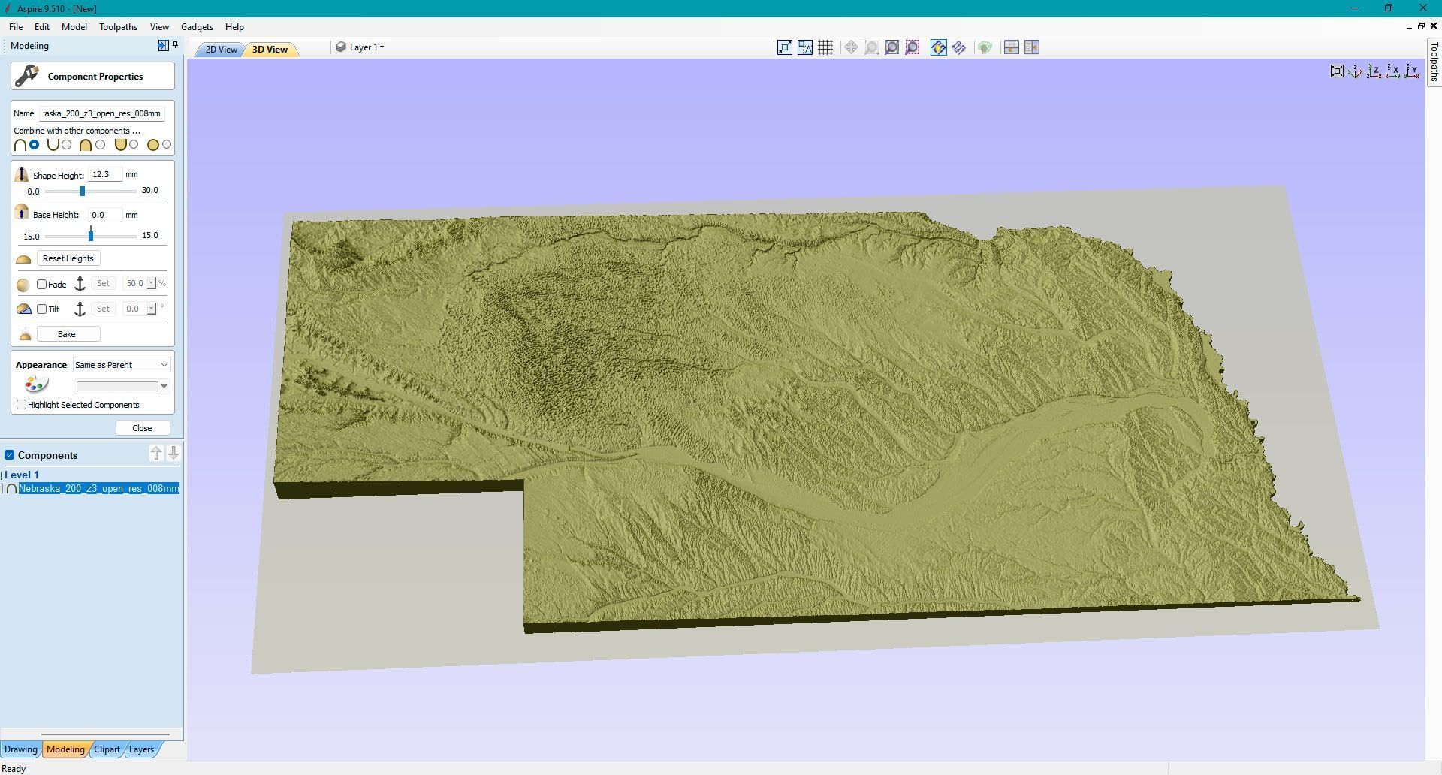Click the appearance color palette icon
Image resolution: width=1442 pixels, height=775 pixels.
pos(36,384)
